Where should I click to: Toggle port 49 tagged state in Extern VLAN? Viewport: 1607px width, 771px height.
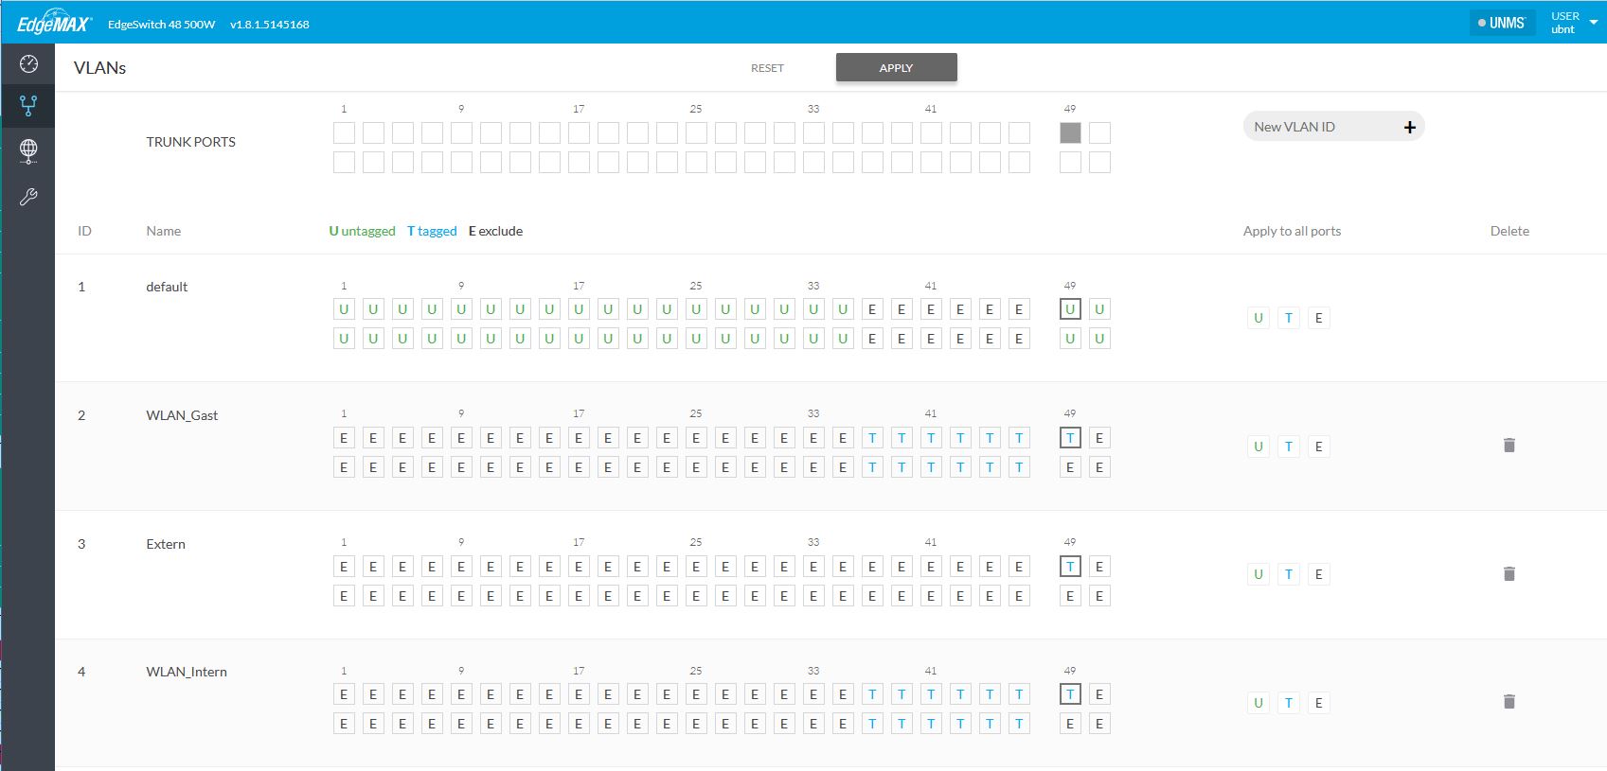tap(1070, 567)
